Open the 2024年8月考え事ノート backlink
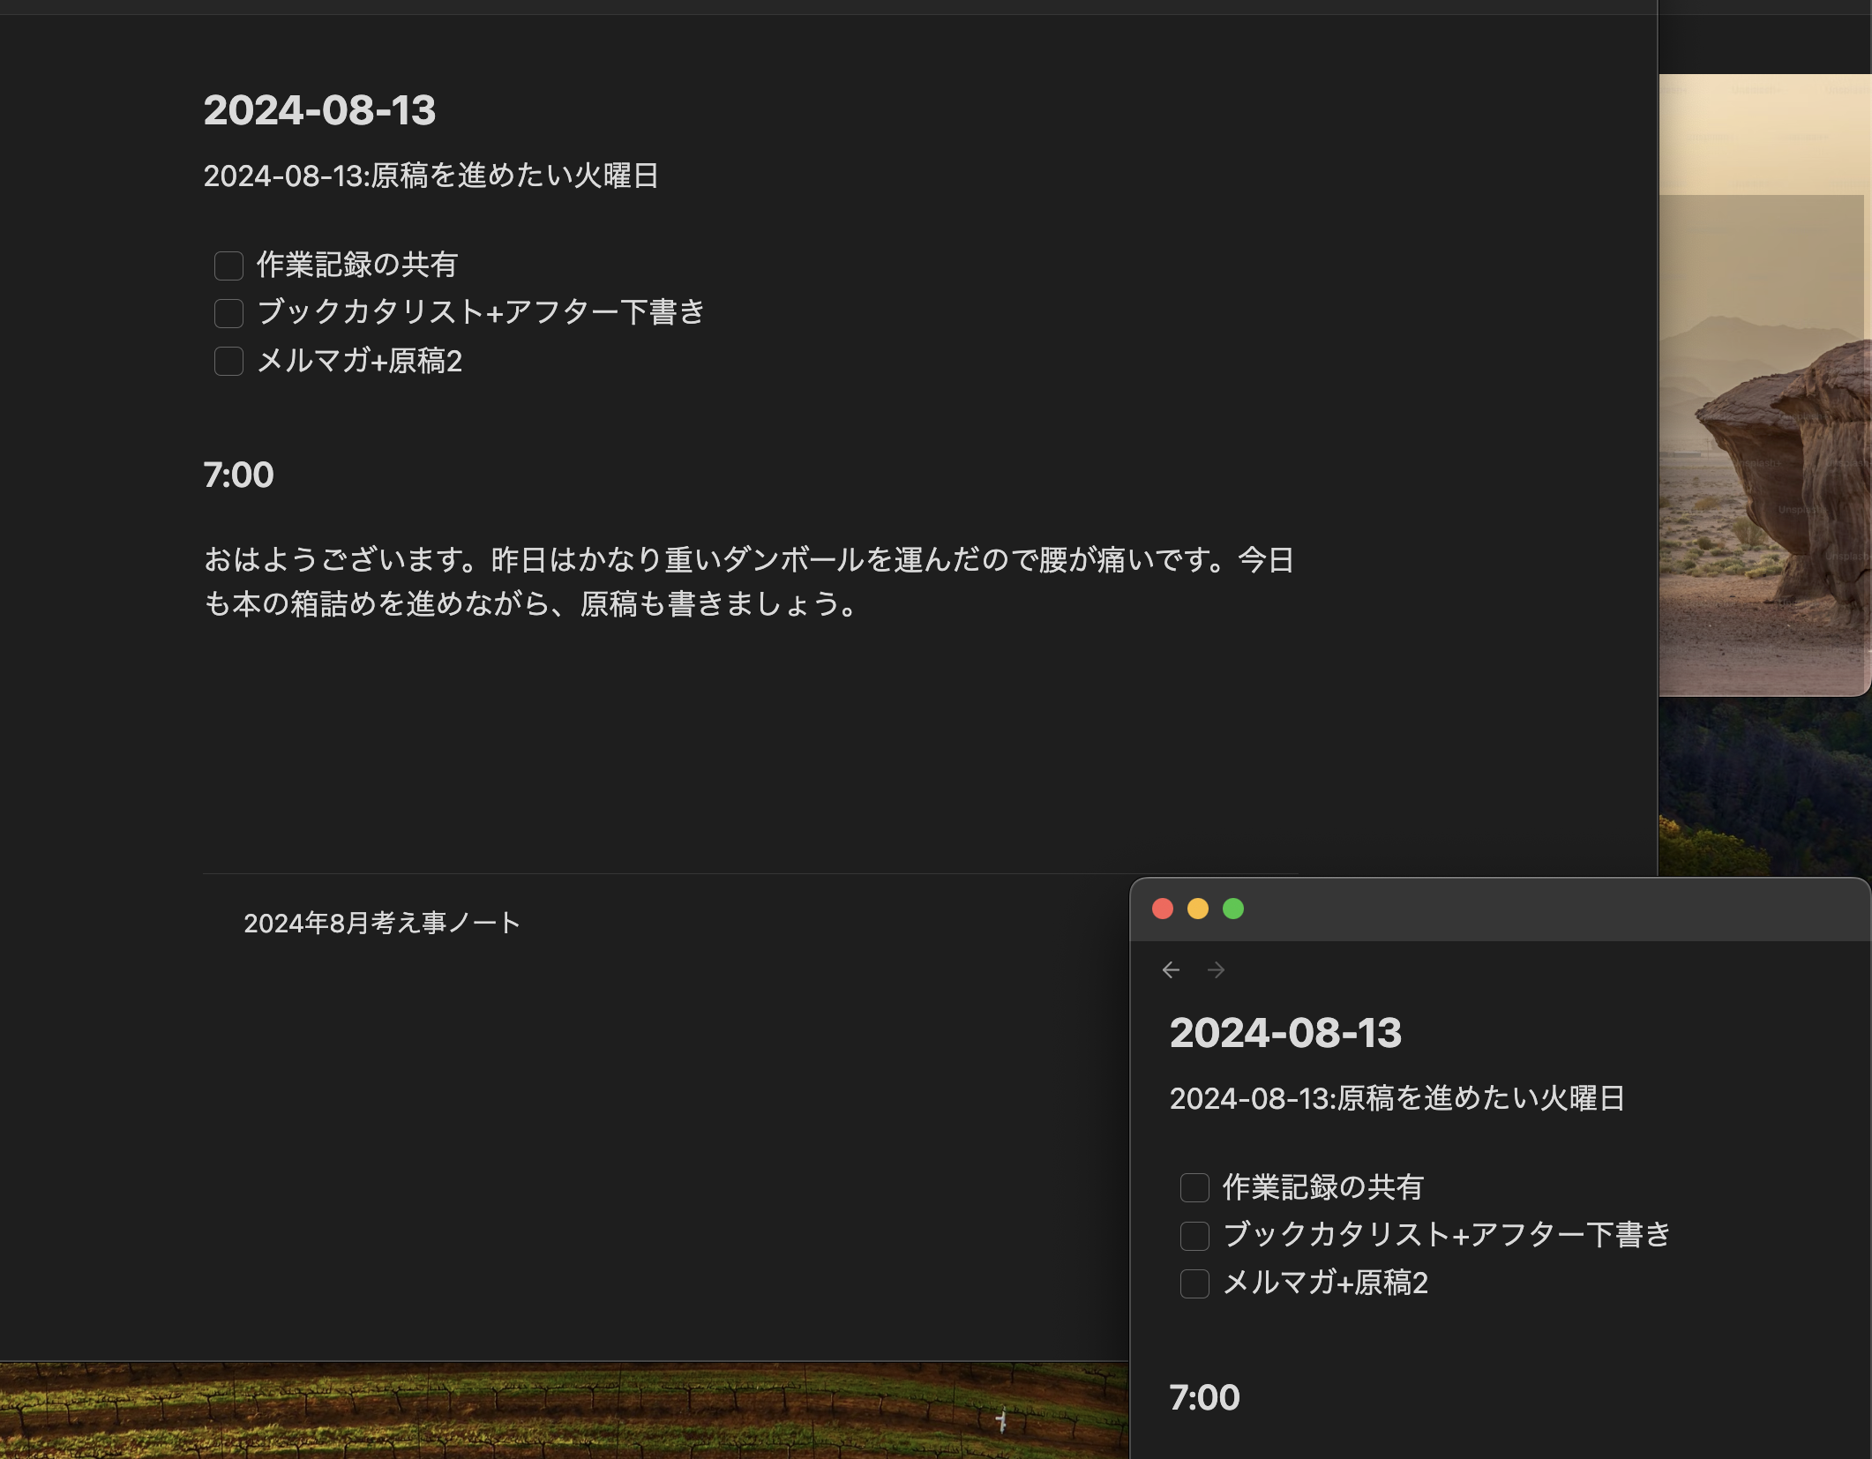The width and height of the screenshot is (1872, 1459). coord(381,923)
